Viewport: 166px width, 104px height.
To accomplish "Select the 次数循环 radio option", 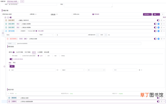I will coord(19,31).
